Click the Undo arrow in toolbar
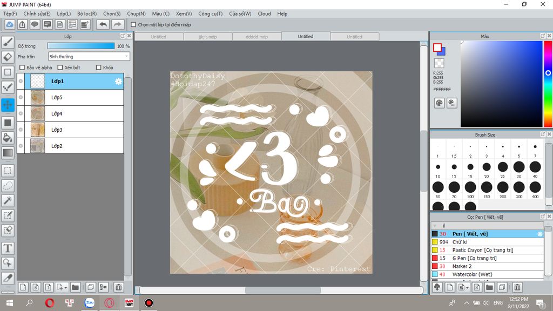The image size is (553, 311). click(x=103, y=24)
